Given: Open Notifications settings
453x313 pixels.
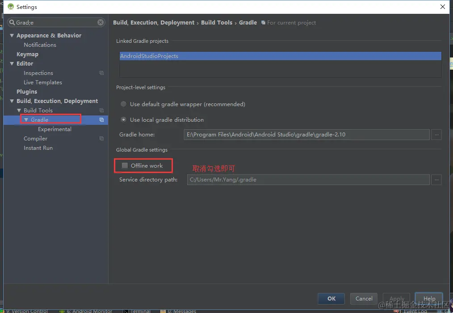Looking at the screenshot, I should point(40,45).
